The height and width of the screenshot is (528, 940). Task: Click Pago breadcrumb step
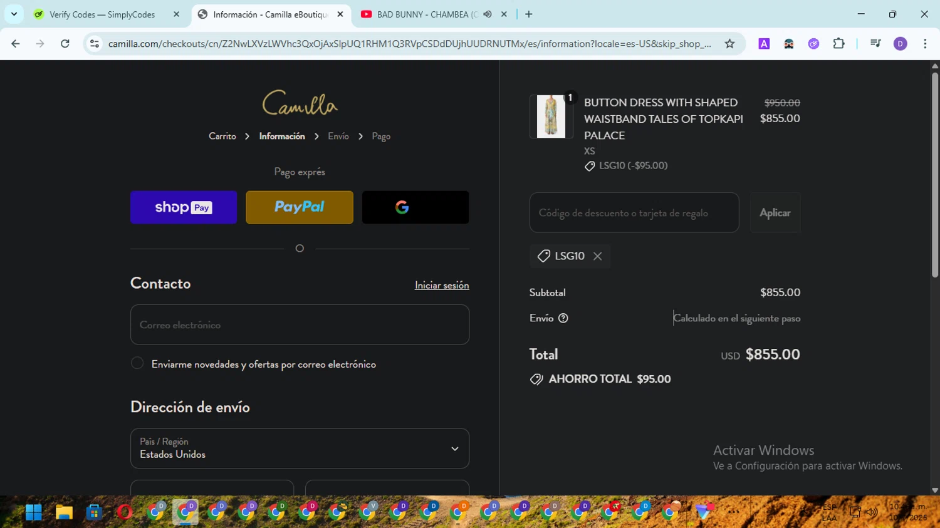381,136
